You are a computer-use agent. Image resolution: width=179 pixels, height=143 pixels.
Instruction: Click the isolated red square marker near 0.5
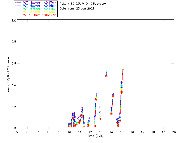click(x=106, y=76)
